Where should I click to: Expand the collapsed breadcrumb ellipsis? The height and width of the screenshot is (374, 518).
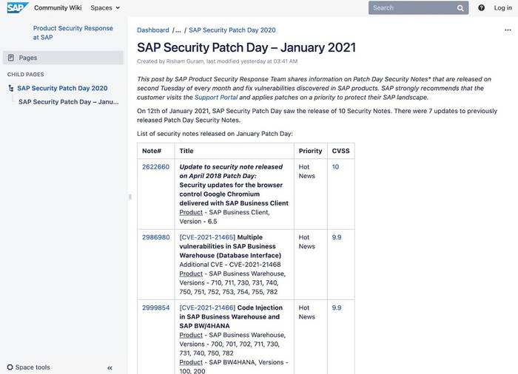point(178,30)
